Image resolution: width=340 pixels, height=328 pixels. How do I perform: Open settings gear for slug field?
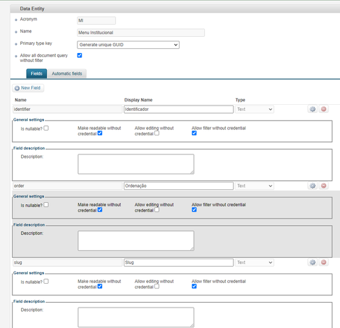[313, 263]
